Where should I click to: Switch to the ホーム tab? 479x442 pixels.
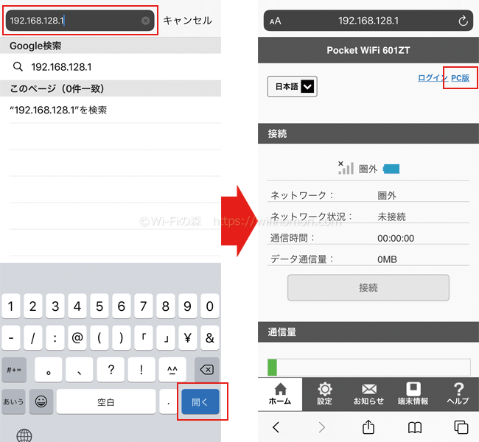coord(280,394)
